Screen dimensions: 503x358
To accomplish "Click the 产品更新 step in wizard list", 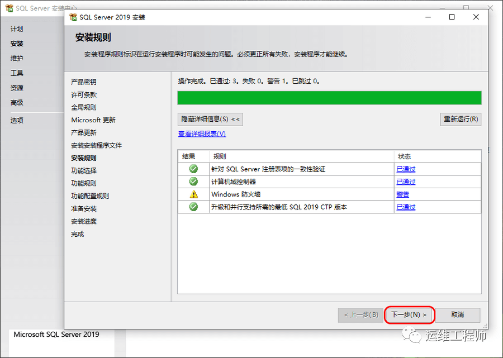I will click(84, 133).
